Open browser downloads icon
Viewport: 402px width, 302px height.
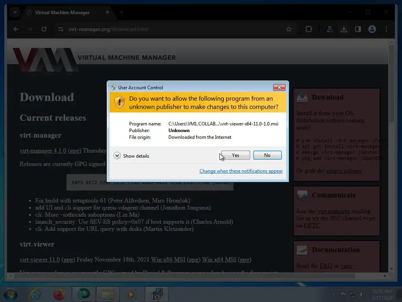click(x=344, y=29)
